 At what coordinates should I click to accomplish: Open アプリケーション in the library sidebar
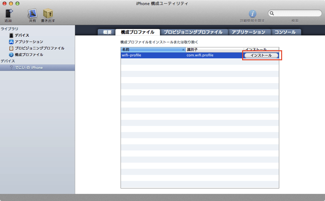click(x=26, y=42)
